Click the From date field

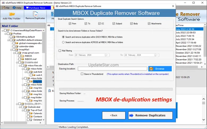pyautogui.click(x=92, y=55)
